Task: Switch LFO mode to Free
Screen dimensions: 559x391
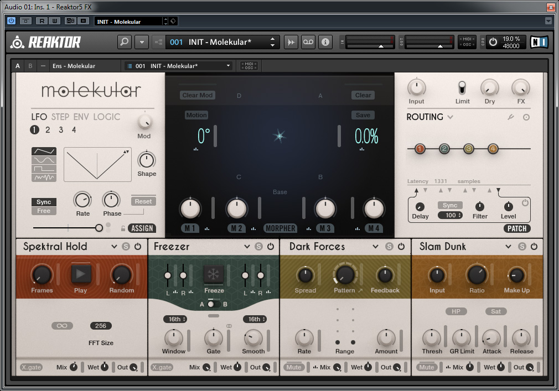Action: [x=44, y=211]
